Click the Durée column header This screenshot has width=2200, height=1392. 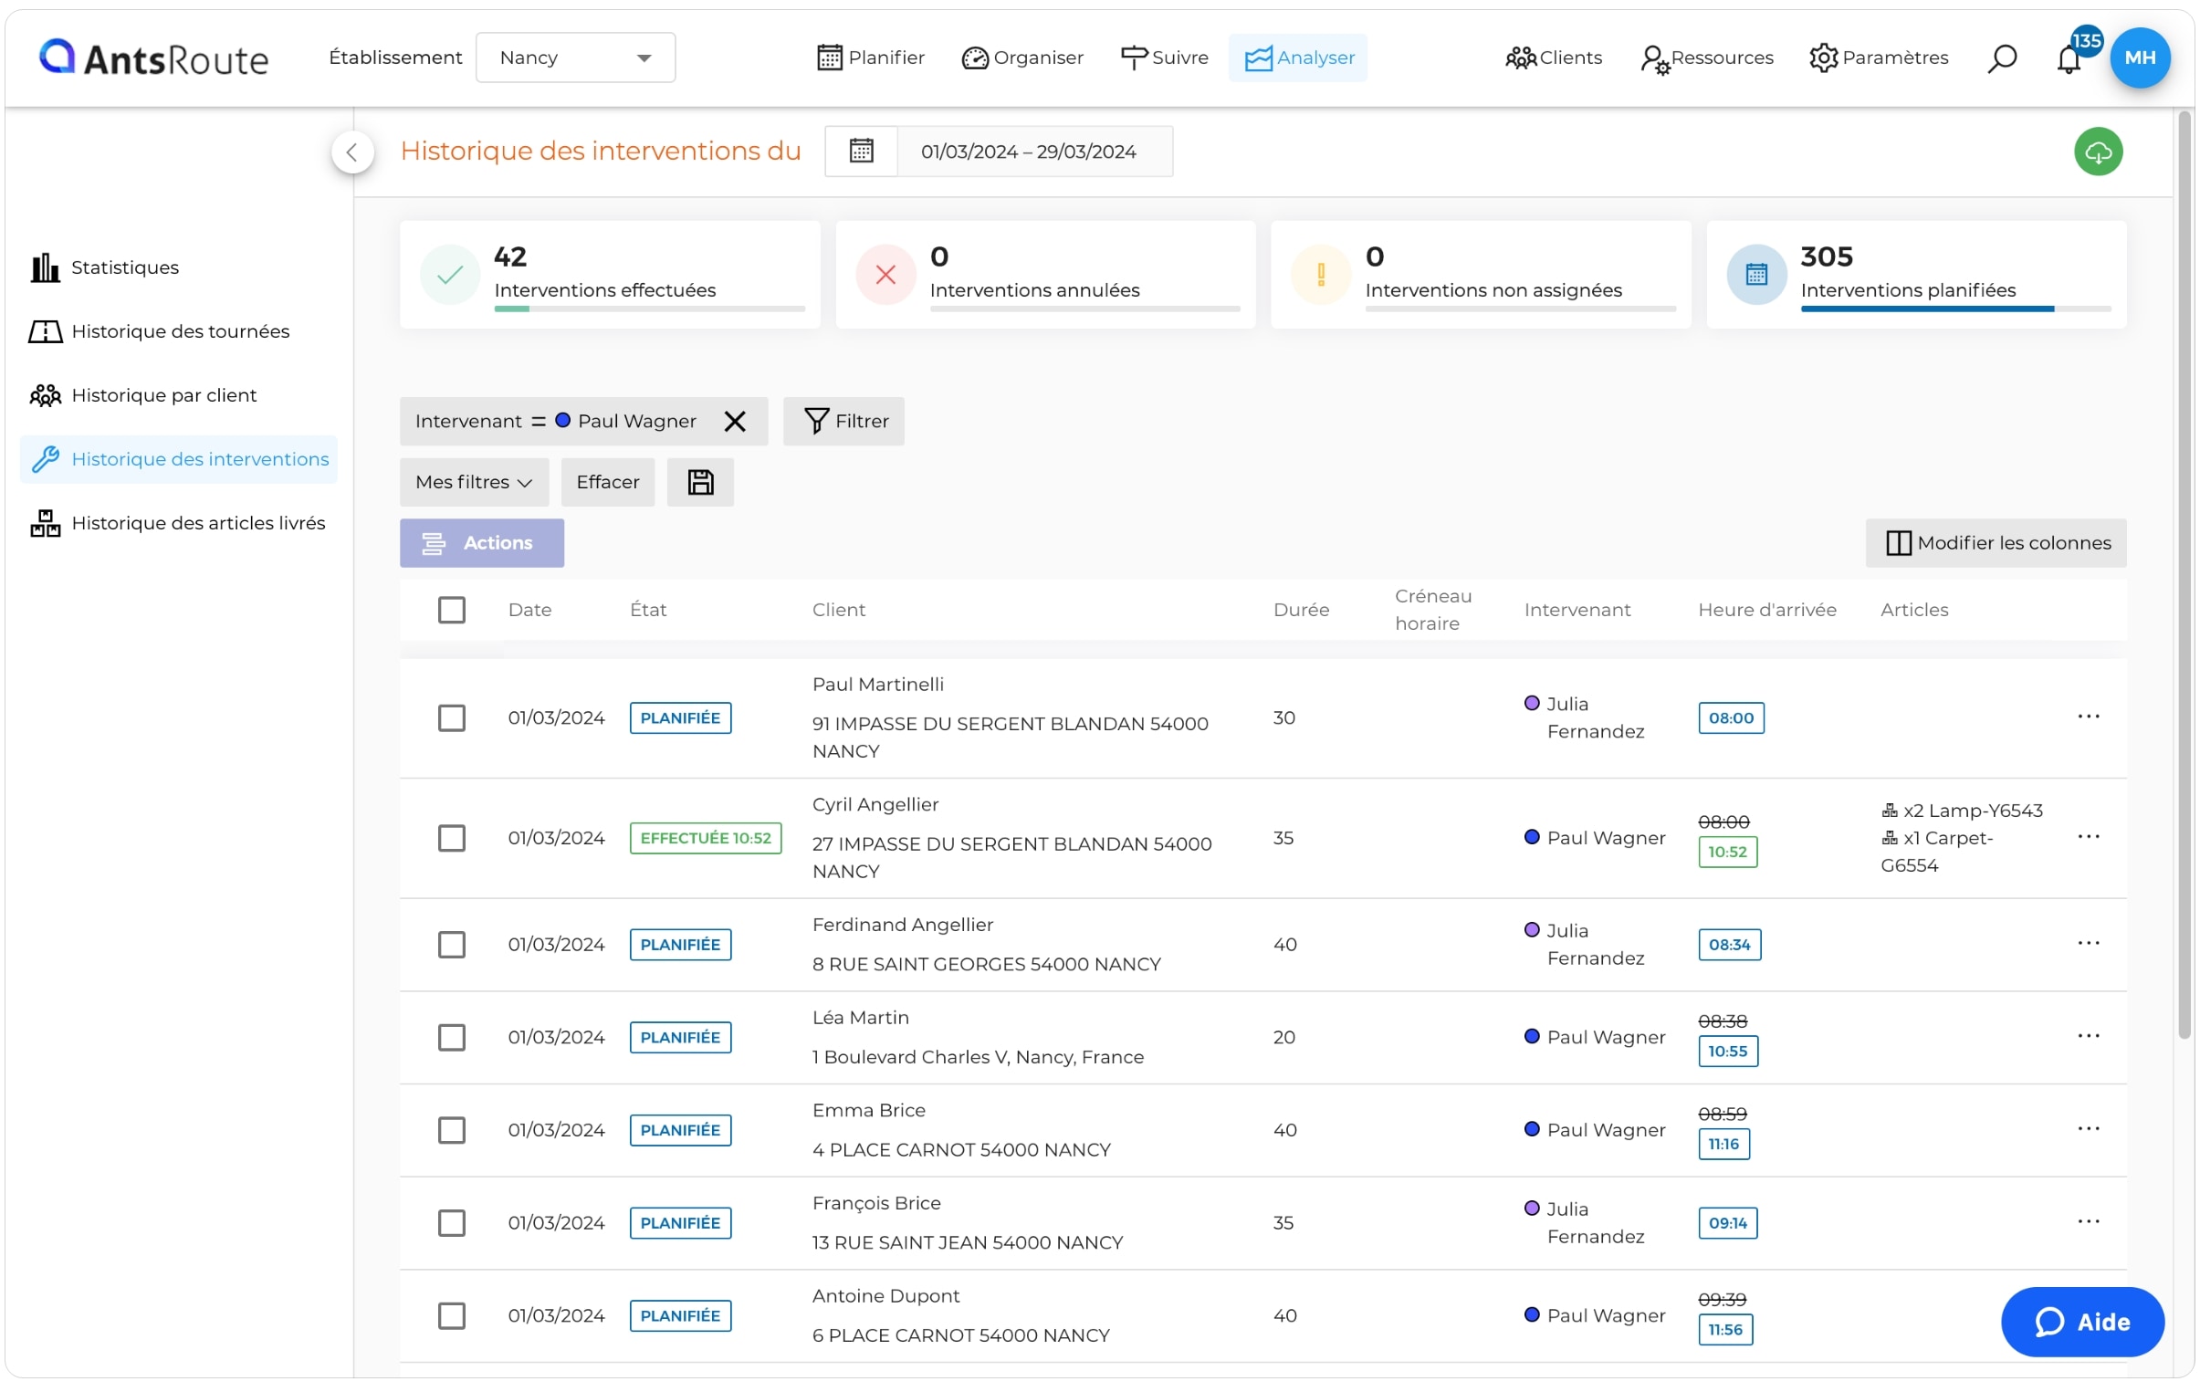click(x=1301, y=610)
